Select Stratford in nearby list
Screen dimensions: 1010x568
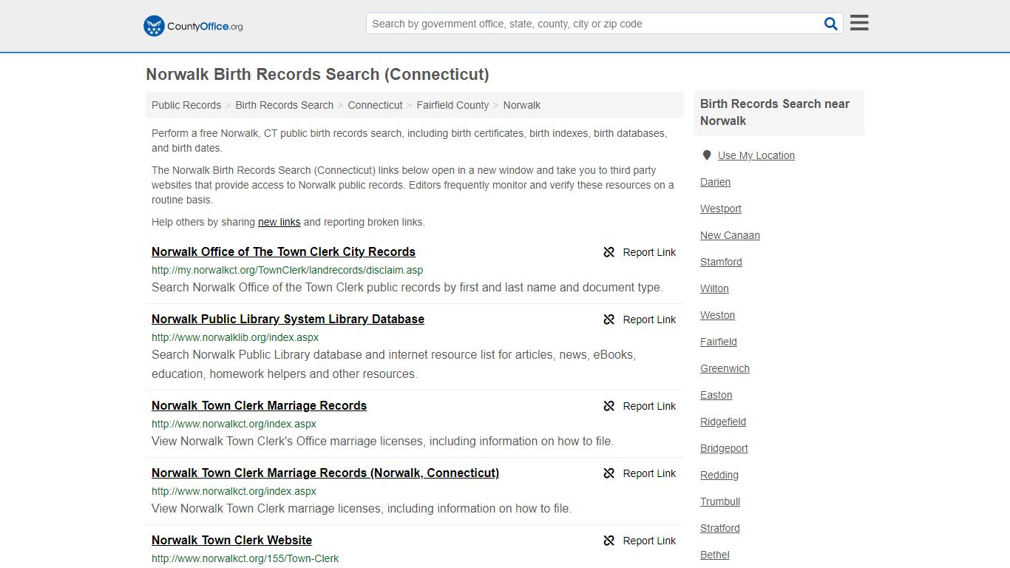[720, 528]
